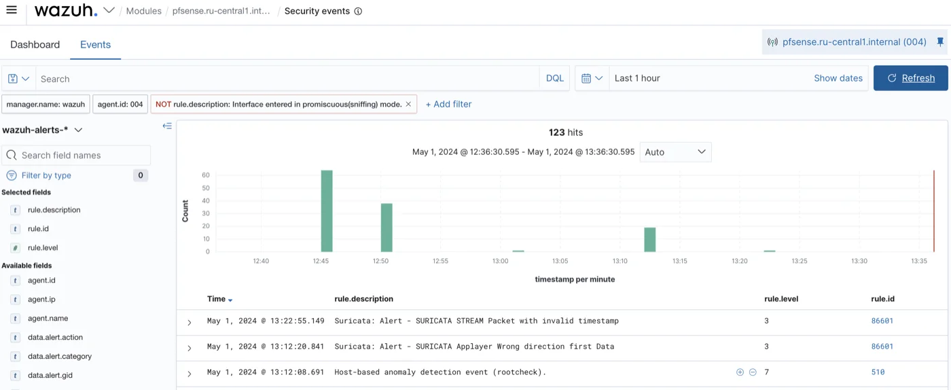The height and width of the screenshot is (390, 951).
Task: Switch to the Dashboard tab
Action: pyautogui.click(x=35, y=44)
